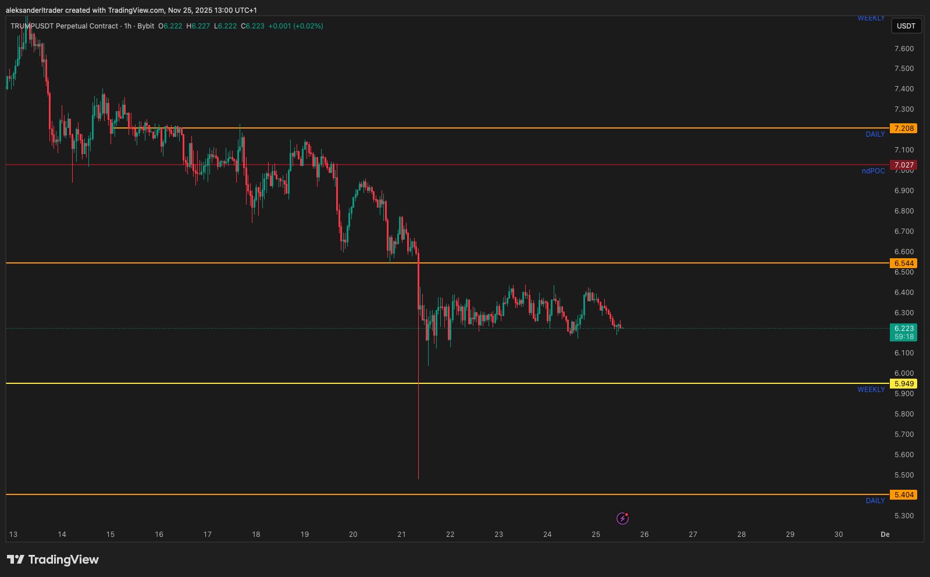The image size is (930, 577).
Task: Click the +0.001 (+0.02%) change value
Action: click(x=295, y=26)
